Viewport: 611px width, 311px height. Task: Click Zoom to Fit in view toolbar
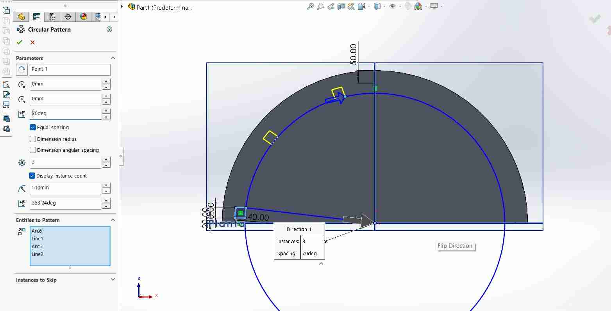[x=311, y=6]
